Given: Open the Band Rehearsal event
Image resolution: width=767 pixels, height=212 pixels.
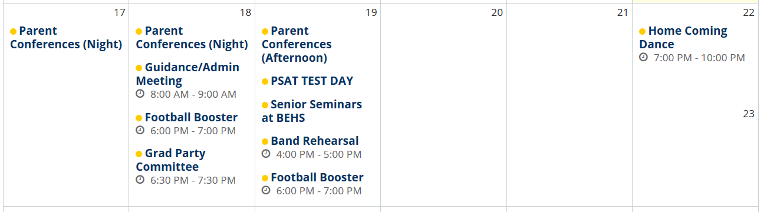Looking at the screenshot, I should [314, 141].
